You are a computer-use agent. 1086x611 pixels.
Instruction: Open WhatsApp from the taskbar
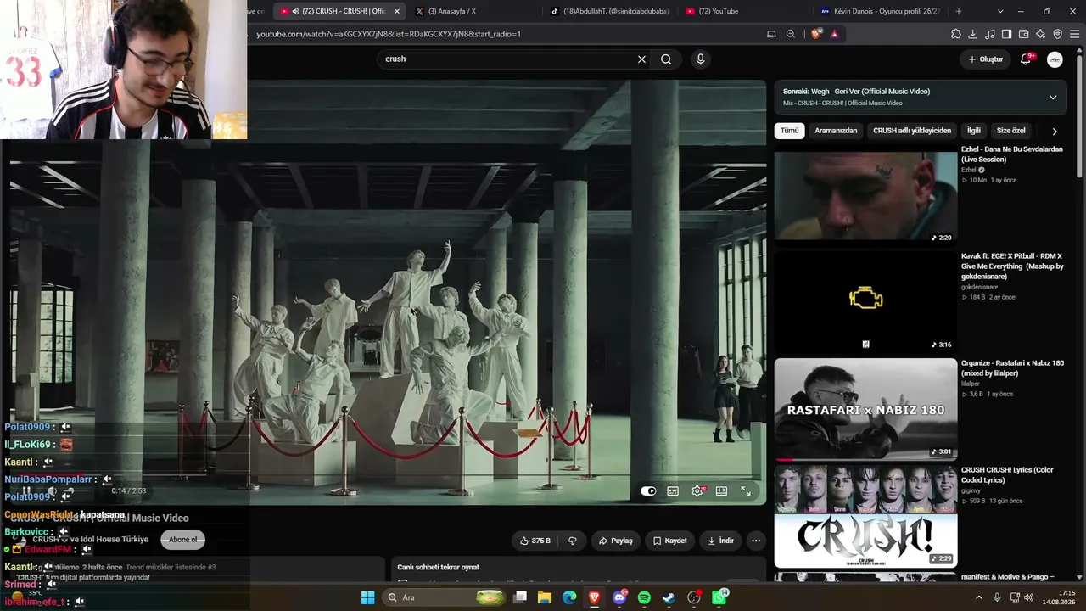pyautogui.click(x=719, y=597)
